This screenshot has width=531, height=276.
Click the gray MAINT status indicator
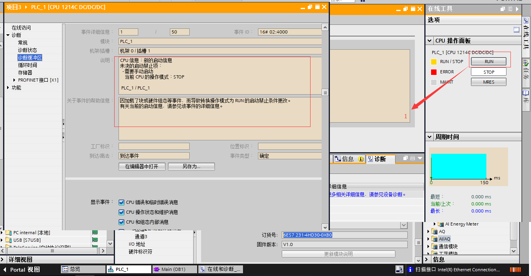point(434,82)
